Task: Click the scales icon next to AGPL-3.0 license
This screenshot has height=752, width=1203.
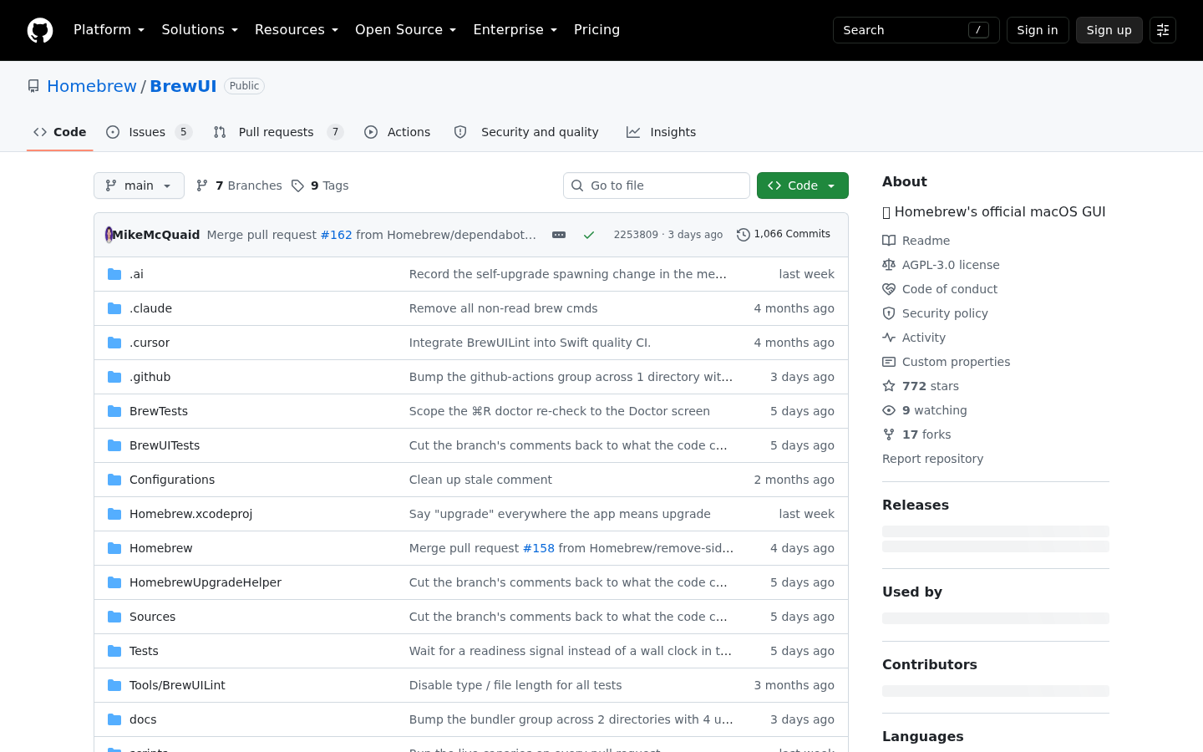Action: (x=889, y=265)
